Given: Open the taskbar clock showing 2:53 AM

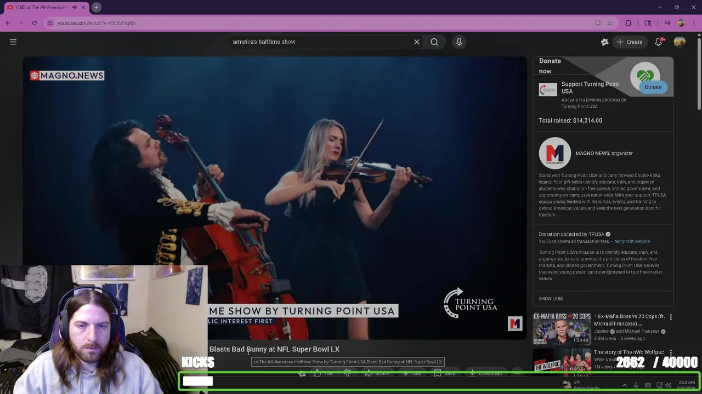Looking at the screenshot, I should point(686,385).
